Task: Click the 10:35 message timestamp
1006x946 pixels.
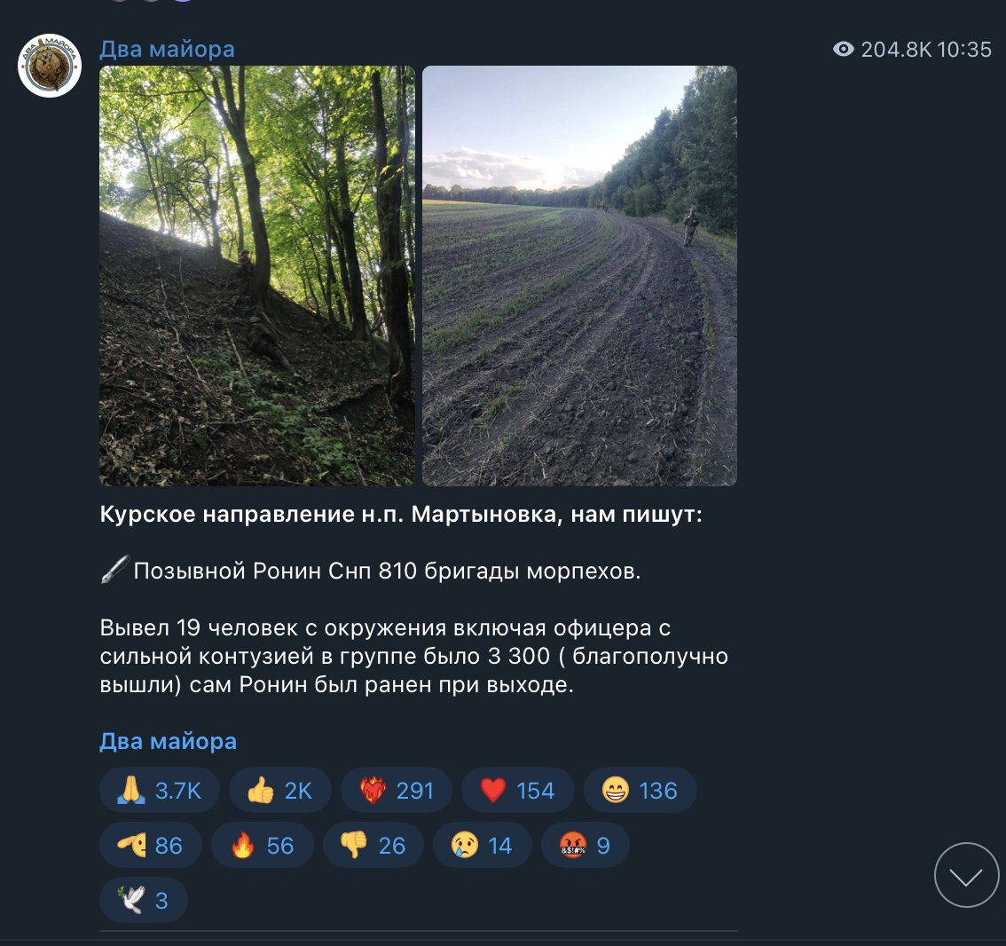Action: (x=963, y=50)
